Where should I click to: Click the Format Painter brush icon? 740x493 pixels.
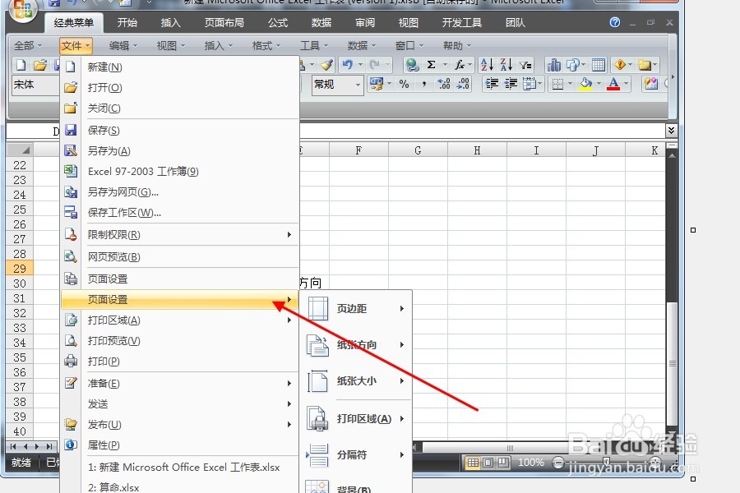click(327, 64)
